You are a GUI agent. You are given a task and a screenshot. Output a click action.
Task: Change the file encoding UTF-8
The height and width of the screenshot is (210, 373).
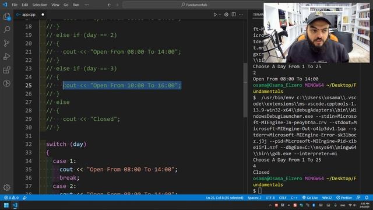[x=270, y=198]
